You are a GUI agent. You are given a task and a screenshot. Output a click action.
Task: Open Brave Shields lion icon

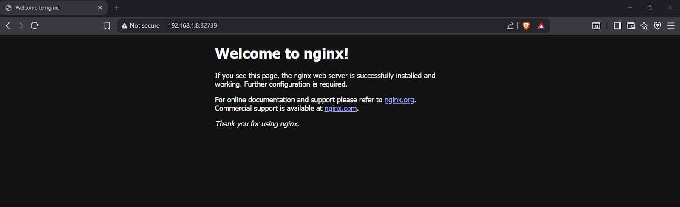click(x=526, y=26)
